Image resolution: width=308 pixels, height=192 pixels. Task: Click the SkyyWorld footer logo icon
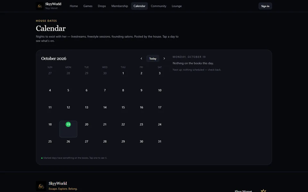tap(41, 186)
